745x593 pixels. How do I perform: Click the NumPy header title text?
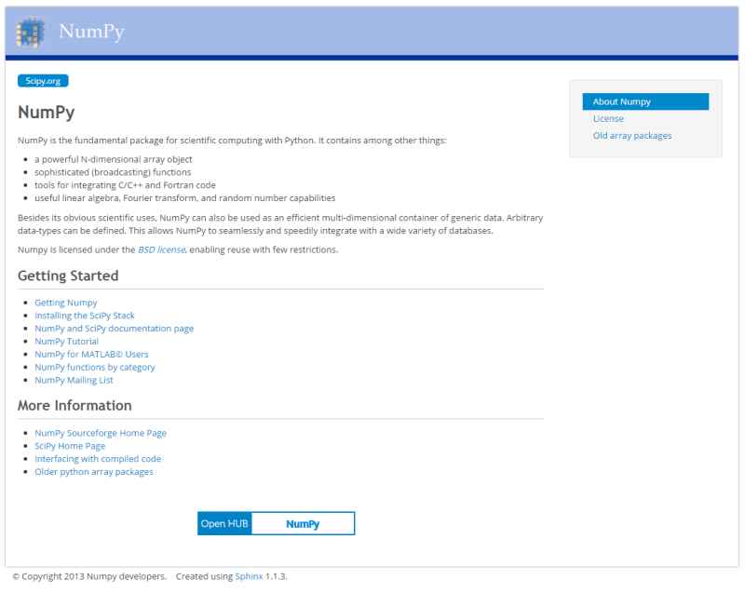coord(91,32)
